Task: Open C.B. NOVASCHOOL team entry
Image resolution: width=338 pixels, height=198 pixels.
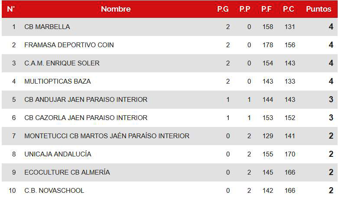Action: (x=54, y=191)
